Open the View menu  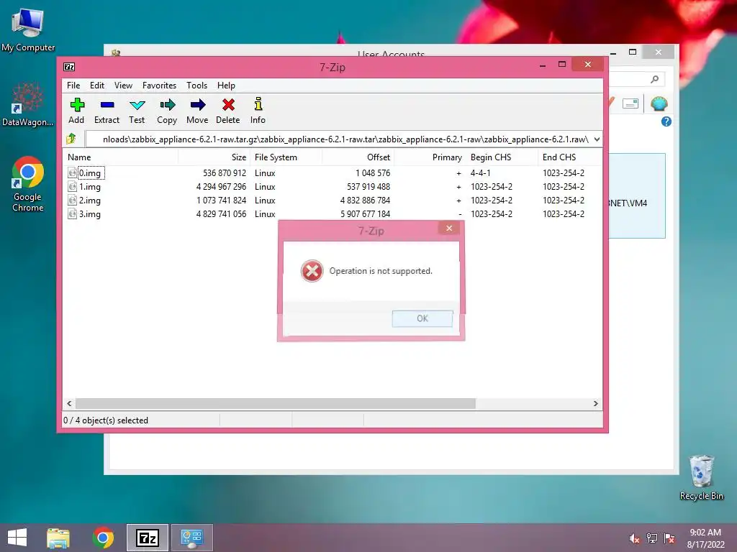pos(123,86)
